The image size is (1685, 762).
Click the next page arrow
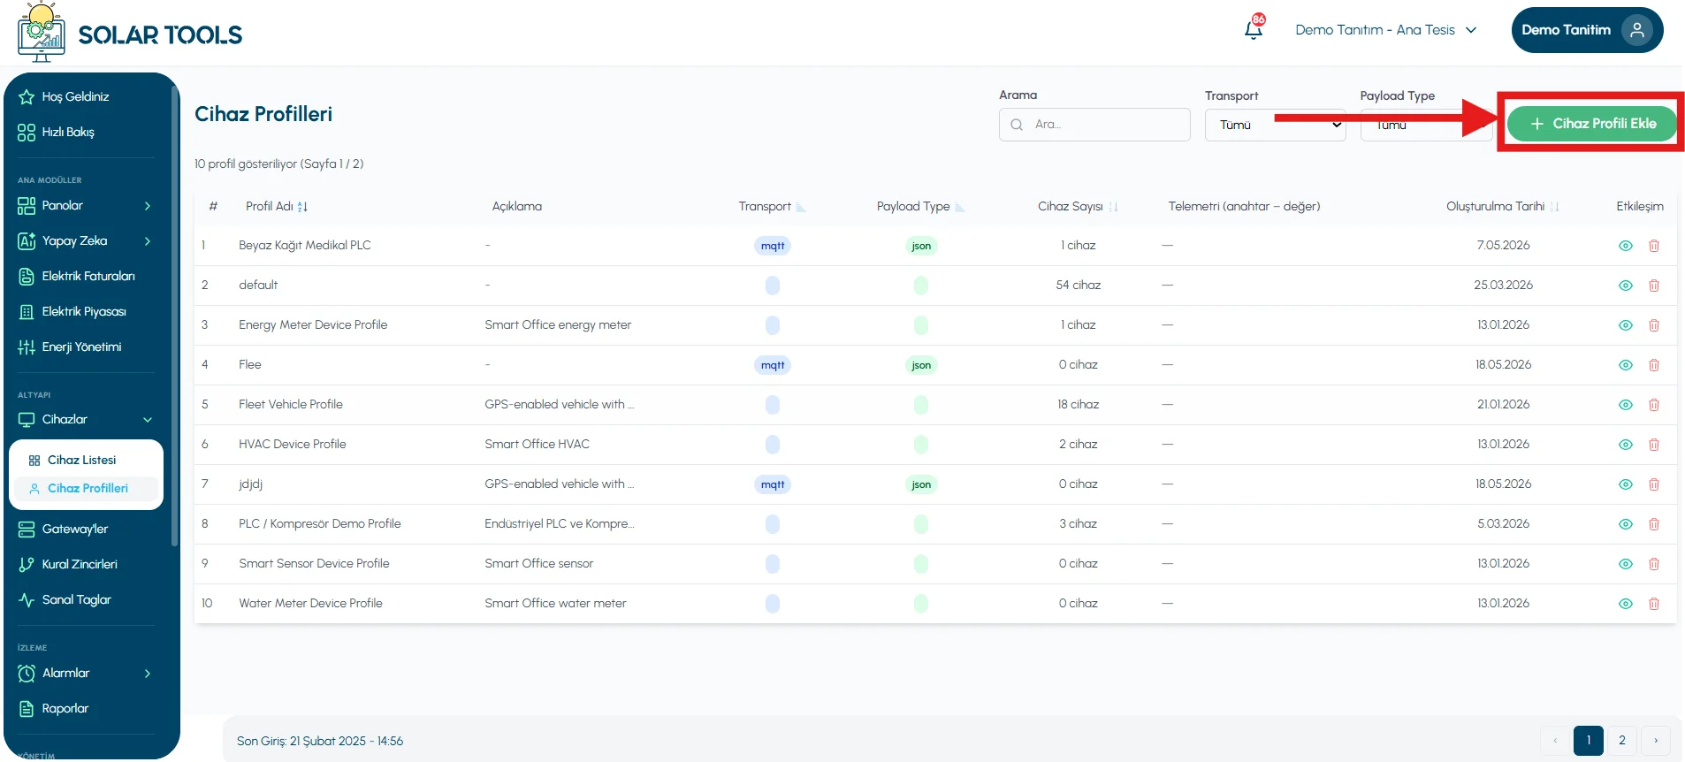1656,741
